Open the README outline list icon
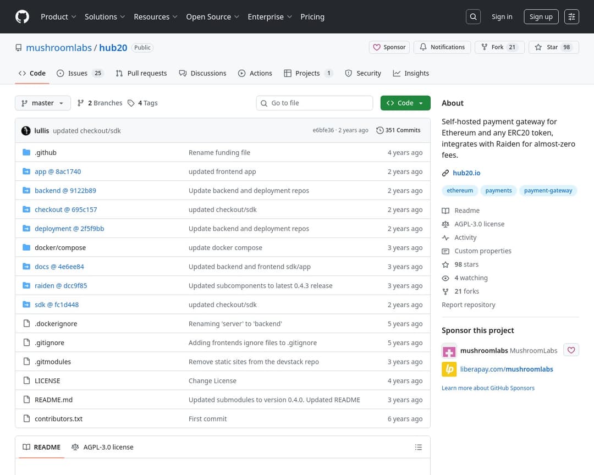The image size is (594, 475). [418, 447]
